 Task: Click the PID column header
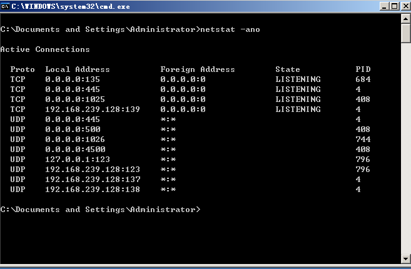[363, 69]
